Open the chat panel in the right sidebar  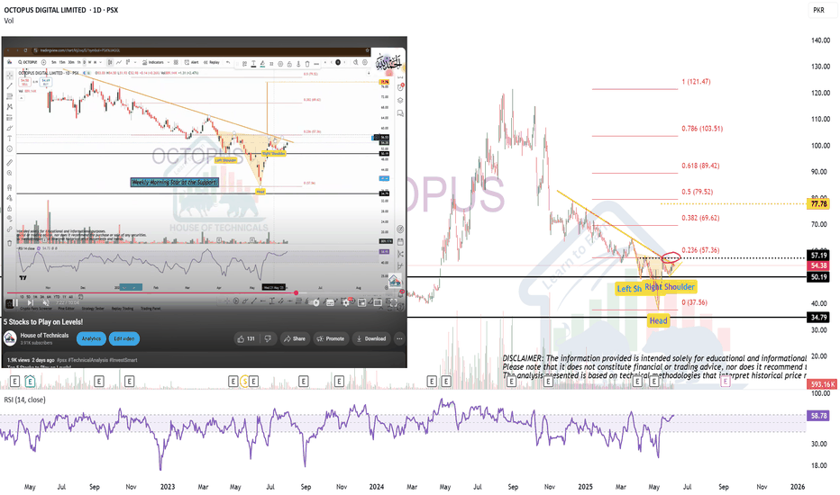coord(400,112)
